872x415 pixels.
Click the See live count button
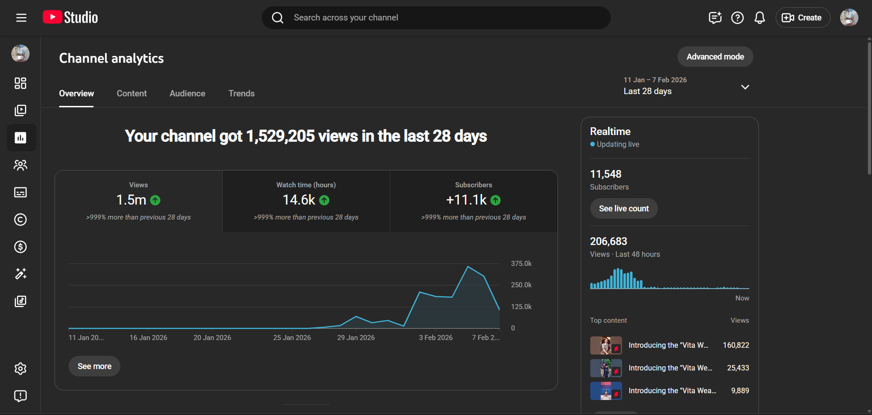(623, 209)
